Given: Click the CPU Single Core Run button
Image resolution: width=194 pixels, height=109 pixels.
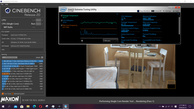Looking at the screenshot, I should [38, 24].
